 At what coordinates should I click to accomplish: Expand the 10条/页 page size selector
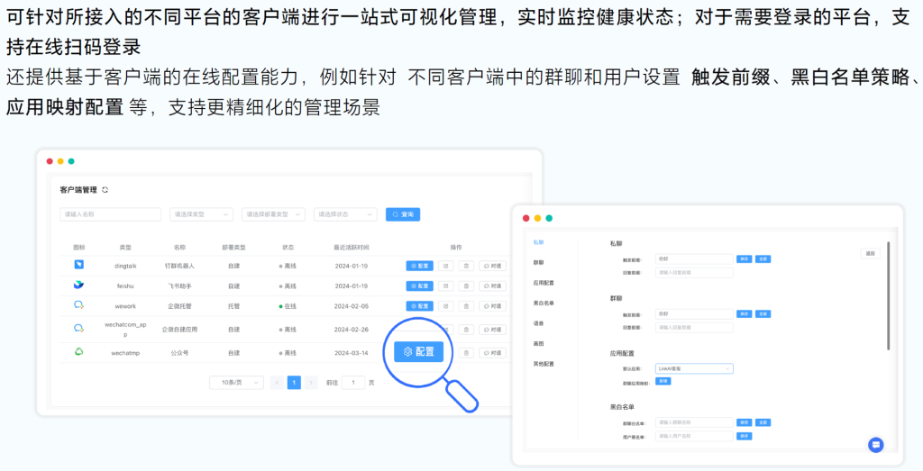coord(236,383)
